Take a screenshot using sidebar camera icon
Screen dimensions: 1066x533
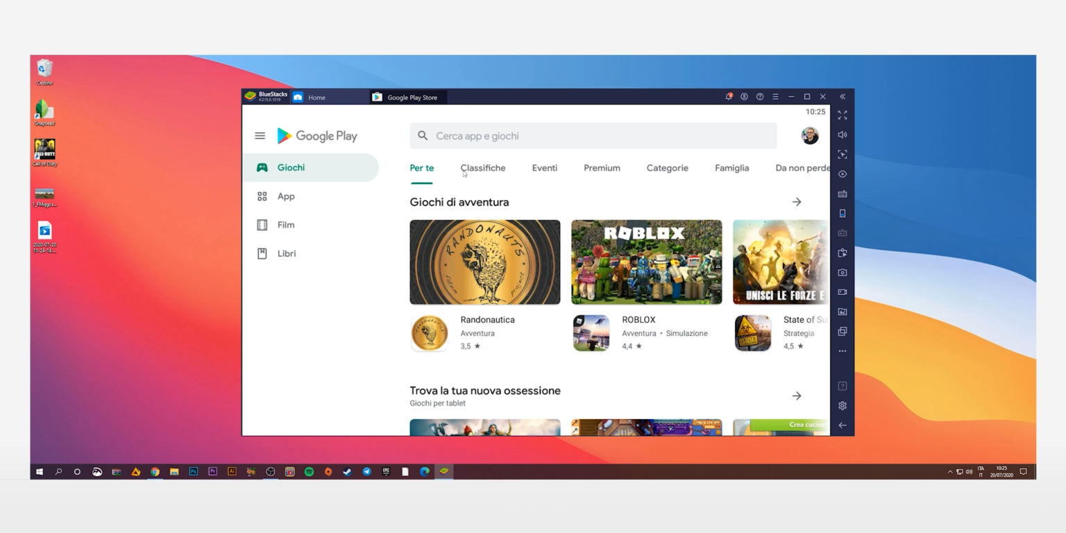pyautogui.click(x=842, y=272)
